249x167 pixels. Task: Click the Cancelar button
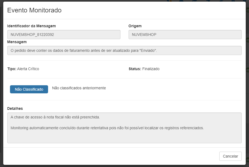point(230,156)
